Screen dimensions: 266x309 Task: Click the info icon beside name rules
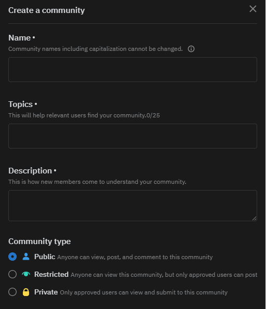point(191,49)
